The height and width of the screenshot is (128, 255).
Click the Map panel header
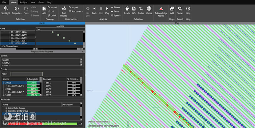pos(170,23)
